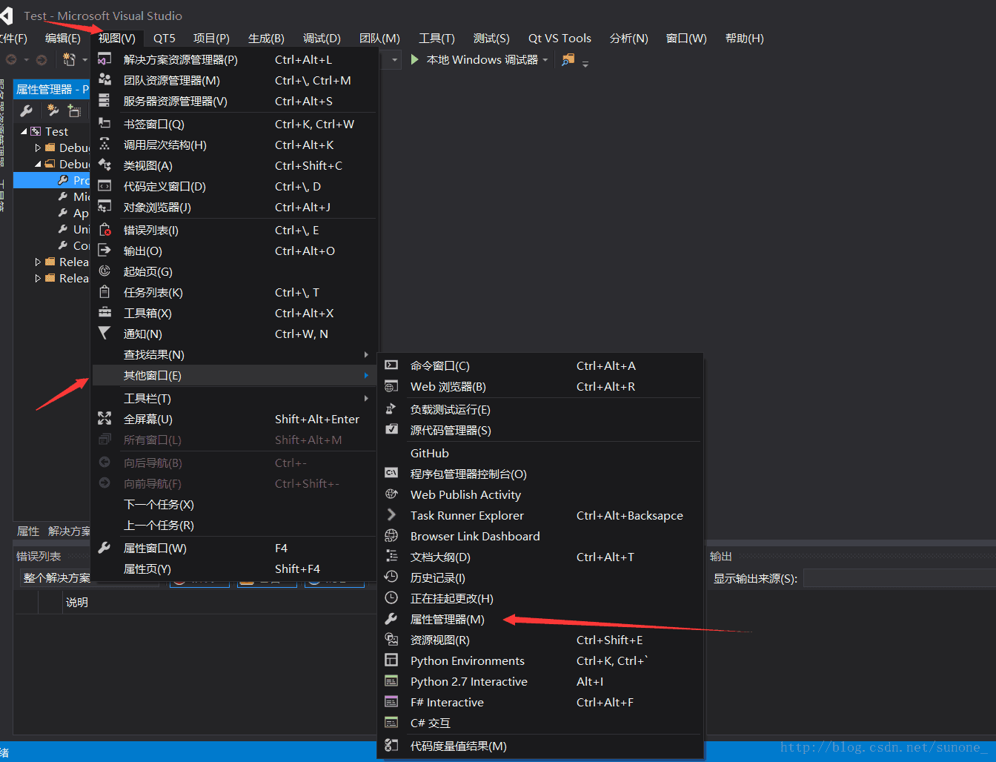
Task: Click the Error List (错误列表) icon
Action: pos(104,229)
